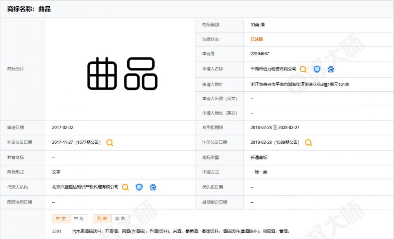Click the heading 商标名称：曲品
This screenshot has width=394, height=239.
coord(29,9)
